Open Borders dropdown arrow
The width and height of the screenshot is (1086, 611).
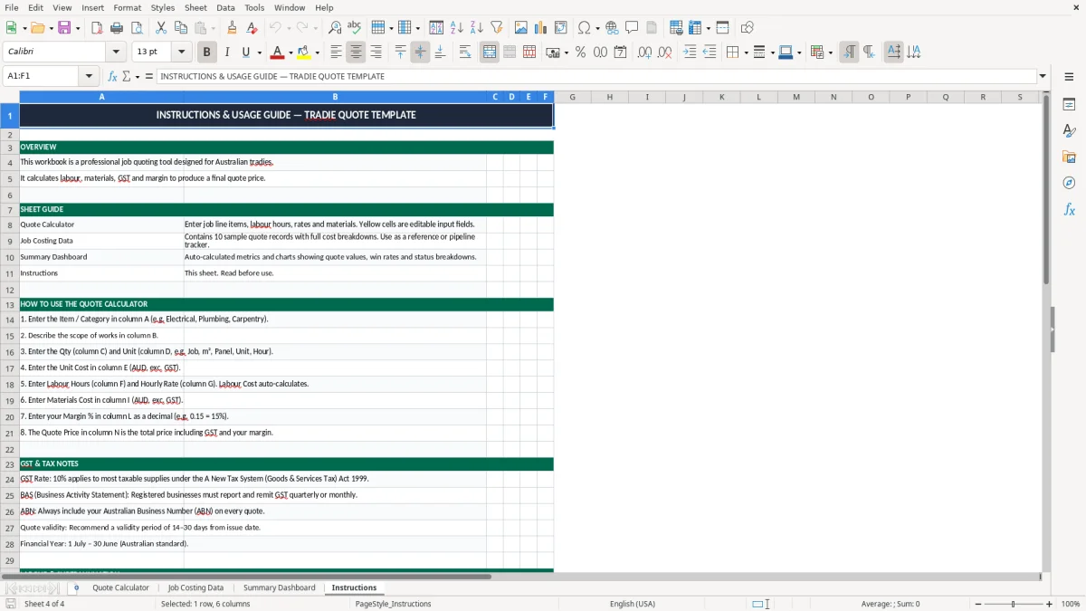click(745, 53)
